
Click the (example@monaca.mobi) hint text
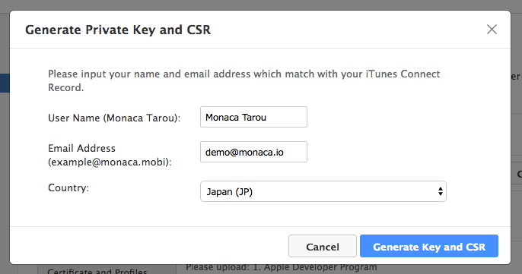pyautogui.click(x=110, y=162)
